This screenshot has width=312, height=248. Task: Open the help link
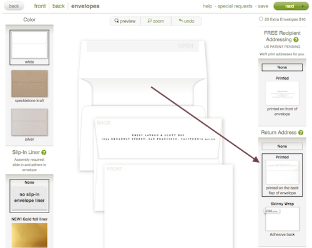(x=207, y=6)
